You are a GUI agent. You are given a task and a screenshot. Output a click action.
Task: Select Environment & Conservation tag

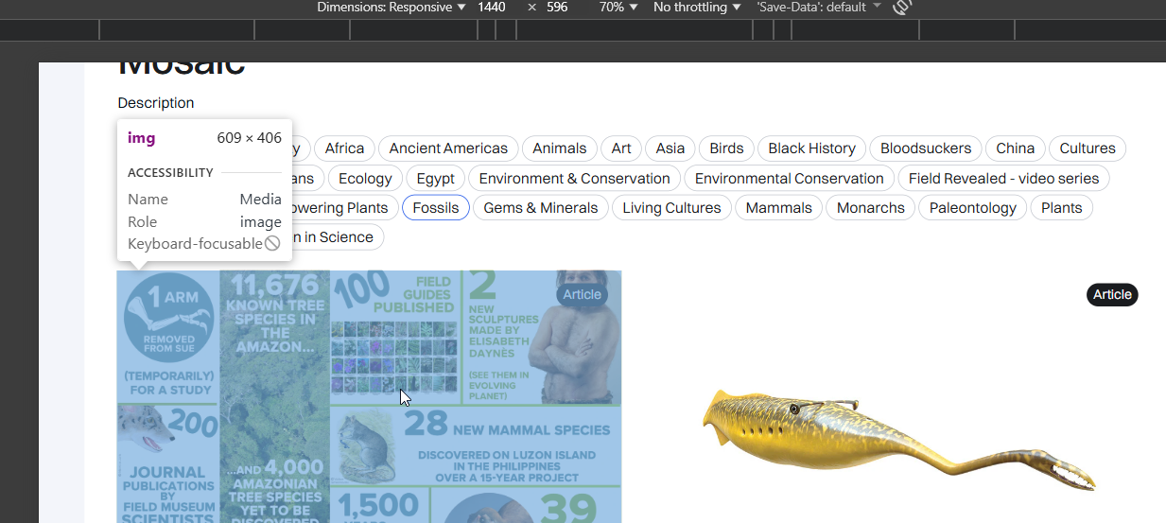click(x=574, y=179)
